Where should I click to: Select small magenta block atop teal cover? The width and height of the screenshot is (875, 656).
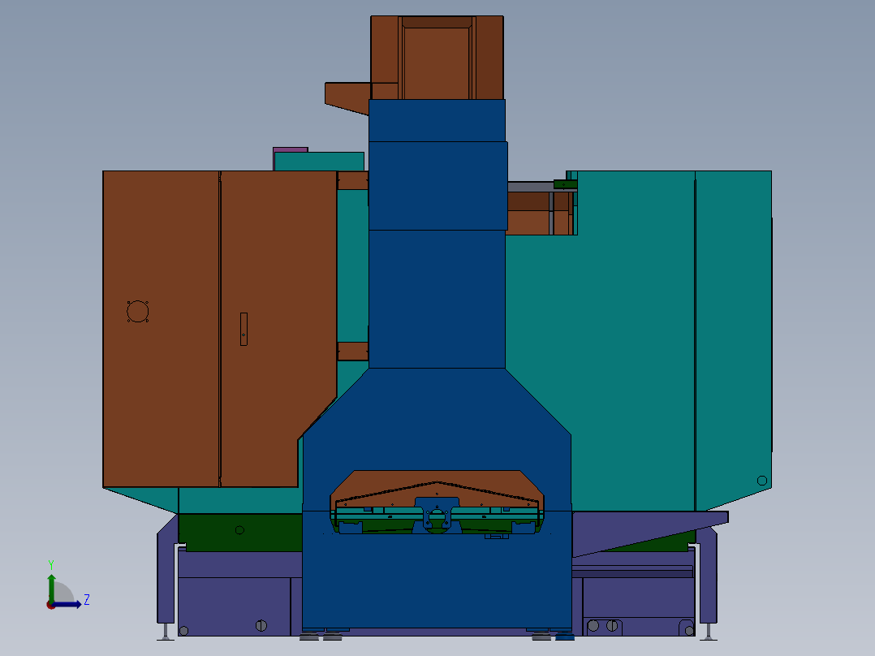(x=291, y=149)
